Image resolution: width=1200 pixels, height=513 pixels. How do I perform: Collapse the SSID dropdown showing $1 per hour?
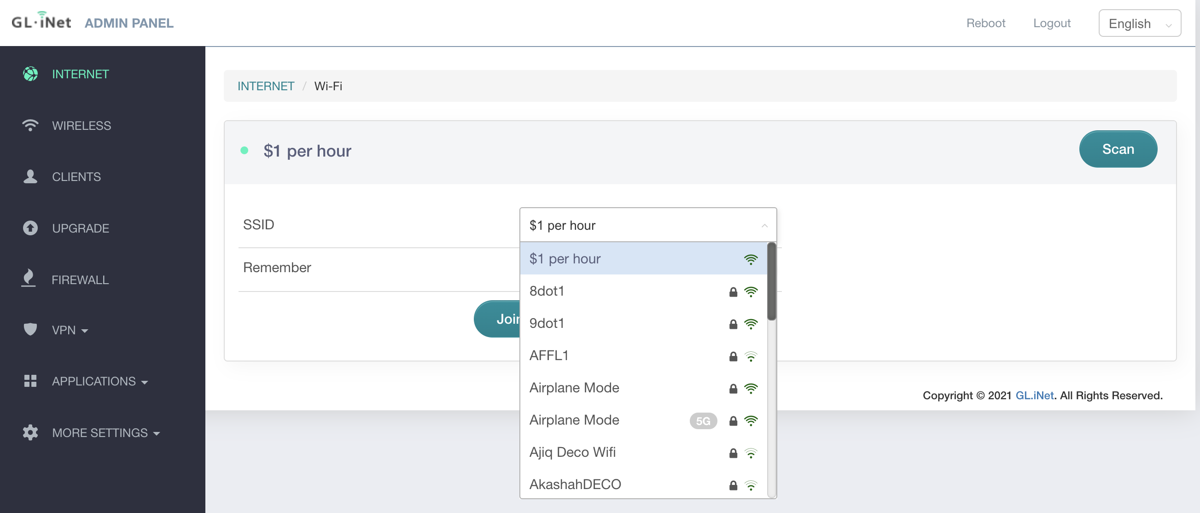pyautogui.click(x=647, y=225)
